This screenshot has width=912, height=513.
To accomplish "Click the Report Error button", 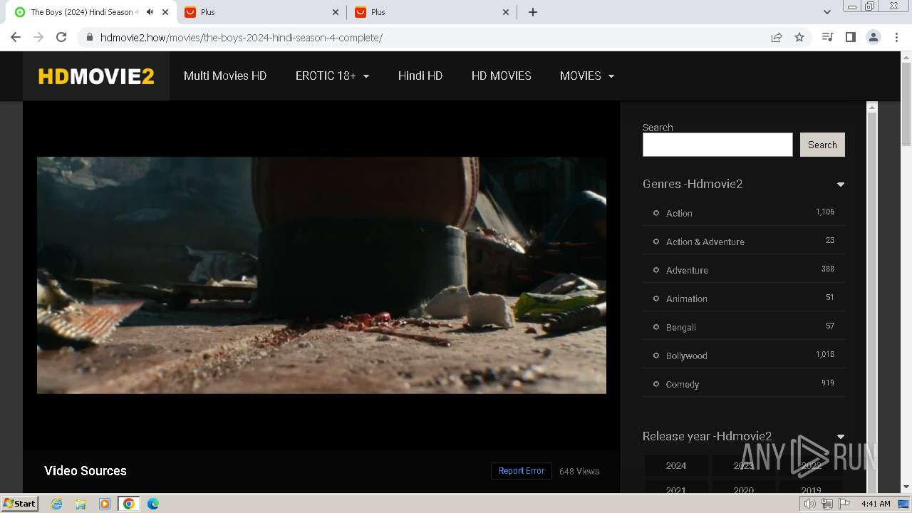I will pos(522,471).
